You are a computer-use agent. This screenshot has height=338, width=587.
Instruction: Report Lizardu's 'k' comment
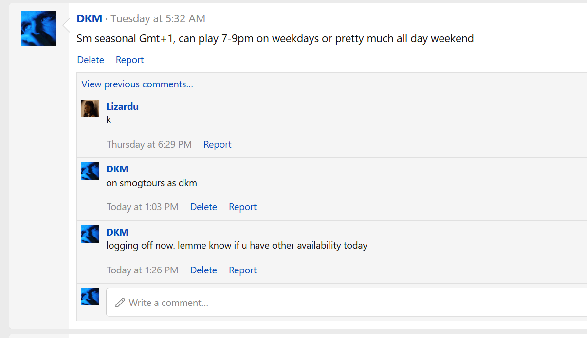(x=218, y=144)
